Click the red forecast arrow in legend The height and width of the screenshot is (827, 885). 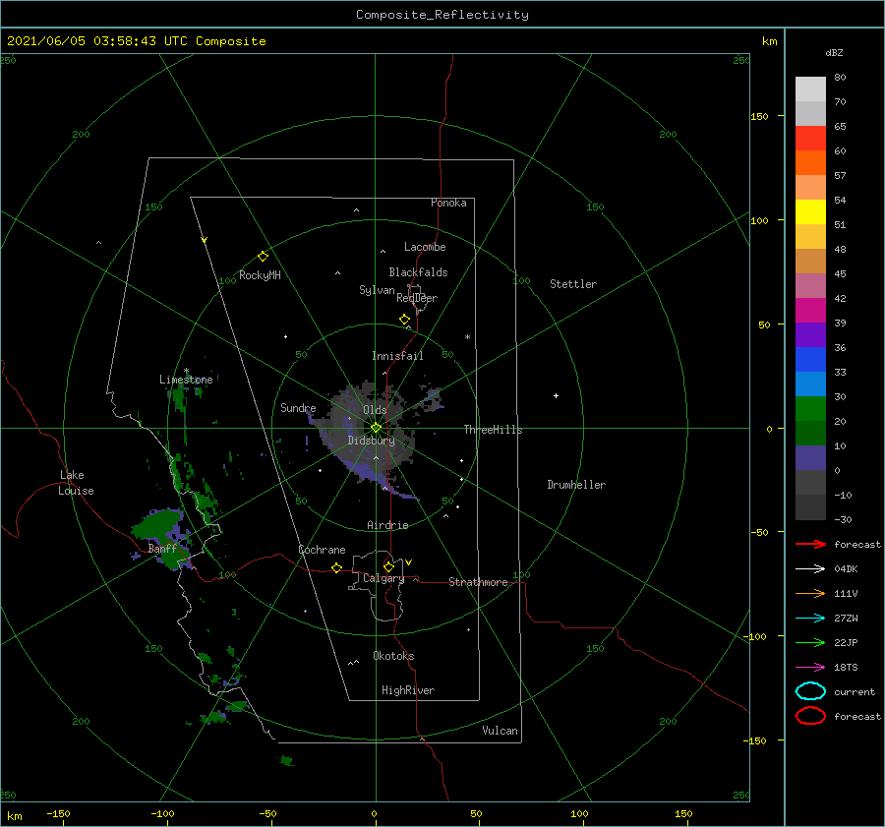pos(810,544)
